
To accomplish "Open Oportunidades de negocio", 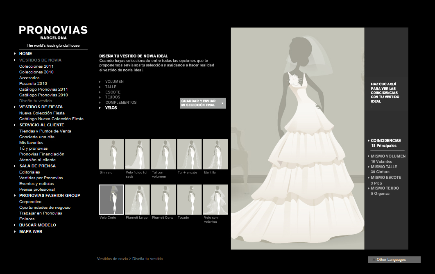I will click(45, 207).
